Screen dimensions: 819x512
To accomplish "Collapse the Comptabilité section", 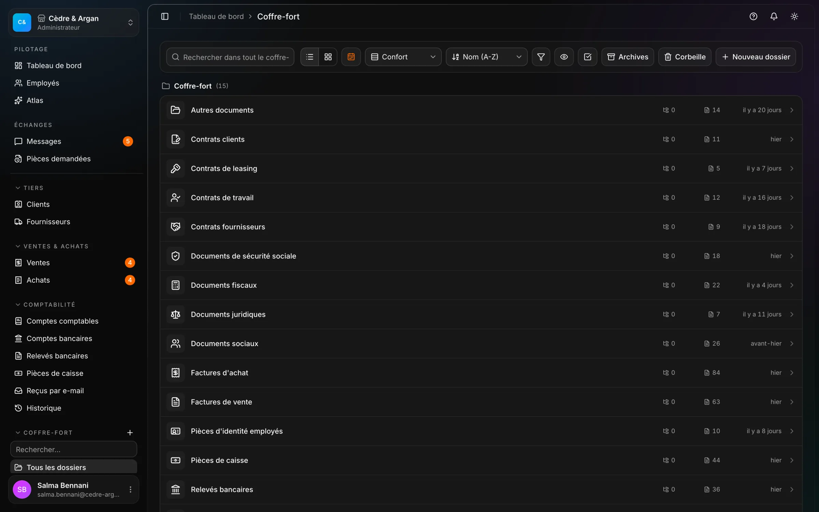I will (45, 304).
